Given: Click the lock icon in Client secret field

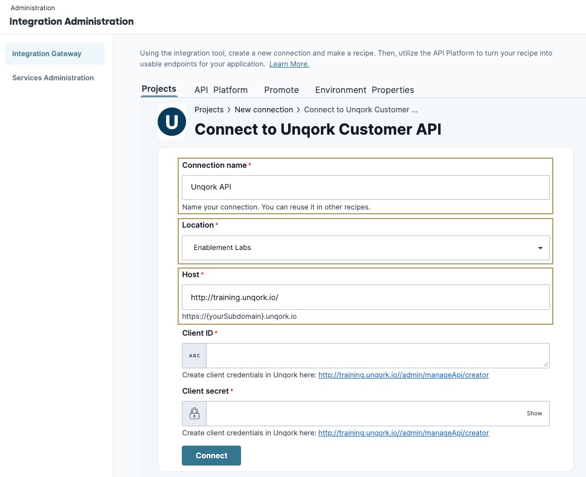Looking at the screenshot, I should coord(195,414).
